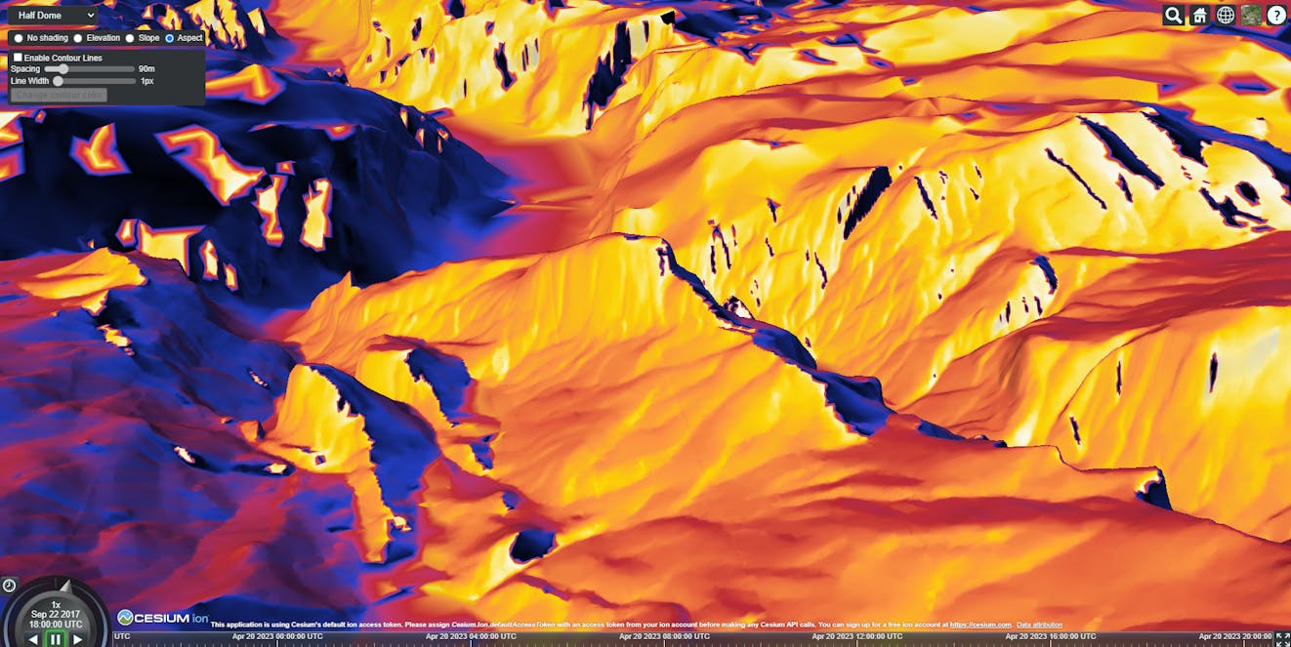Image resolution: width=1291 pixels, height=647 pixels.
Task: Open the scene mode globe picker
Action: point(1225,15)
